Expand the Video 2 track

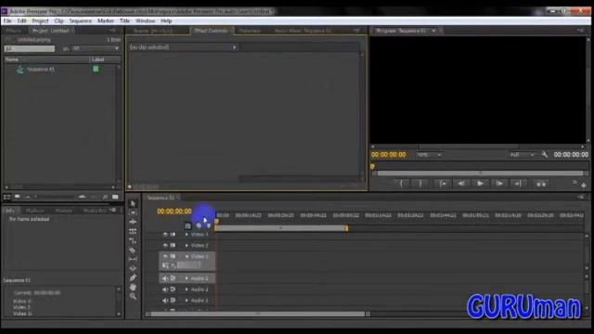(x=187, y=245)
